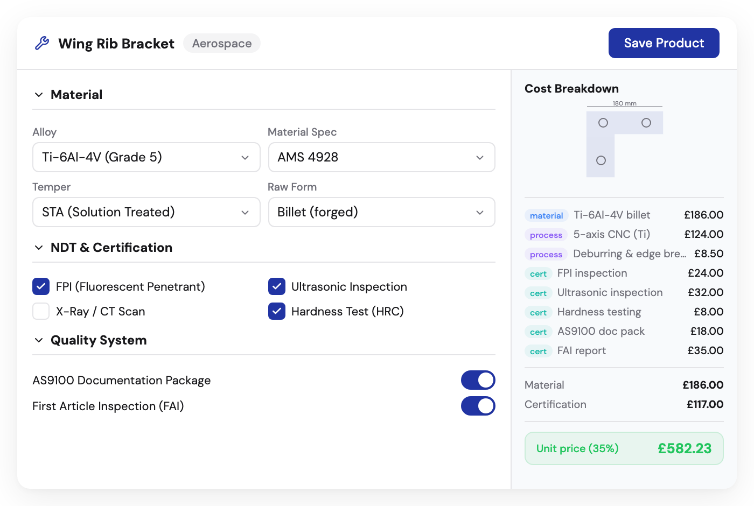The height and width of the screenshot is (506, 754).
Task: Click the cert tag beside FAI report
Action: tap(538, 351)
